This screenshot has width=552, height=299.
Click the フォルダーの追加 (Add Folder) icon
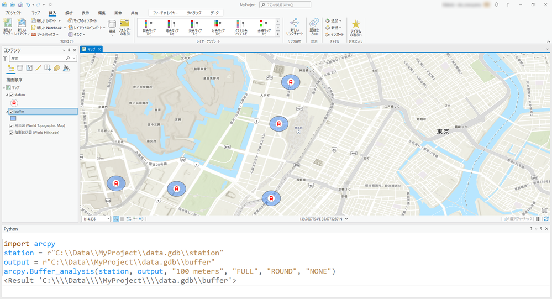pos(125,24)
